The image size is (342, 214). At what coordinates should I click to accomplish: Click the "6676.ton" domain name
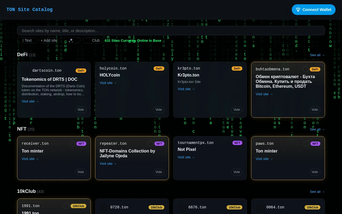(197, 207)
